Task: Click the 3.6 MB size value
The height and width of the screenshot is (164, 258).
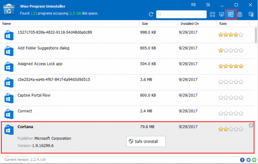Action: click(146, 80)
